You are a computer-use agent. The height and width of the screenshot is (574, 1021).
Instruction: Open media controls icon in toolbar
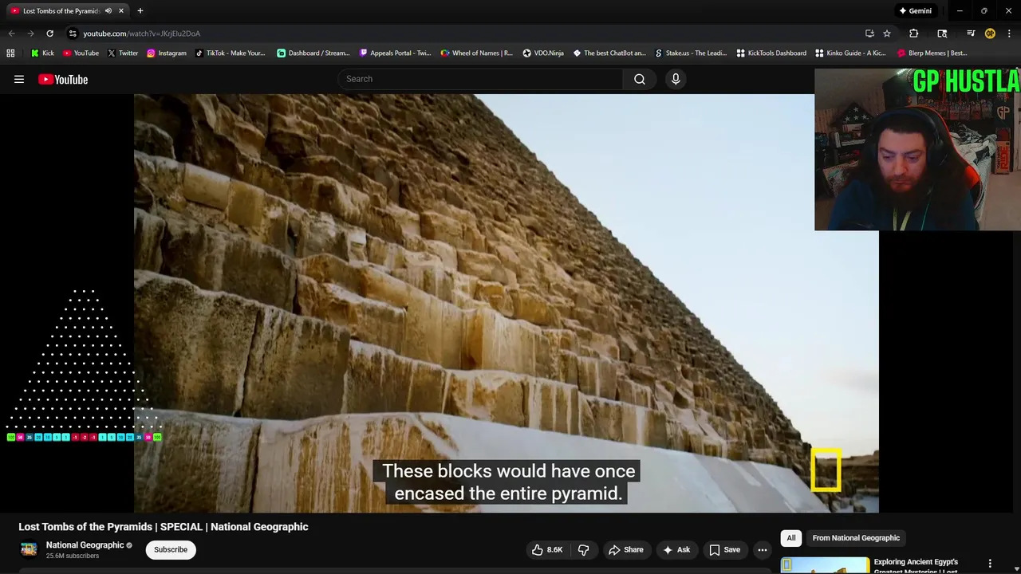[x=971, y=33]
